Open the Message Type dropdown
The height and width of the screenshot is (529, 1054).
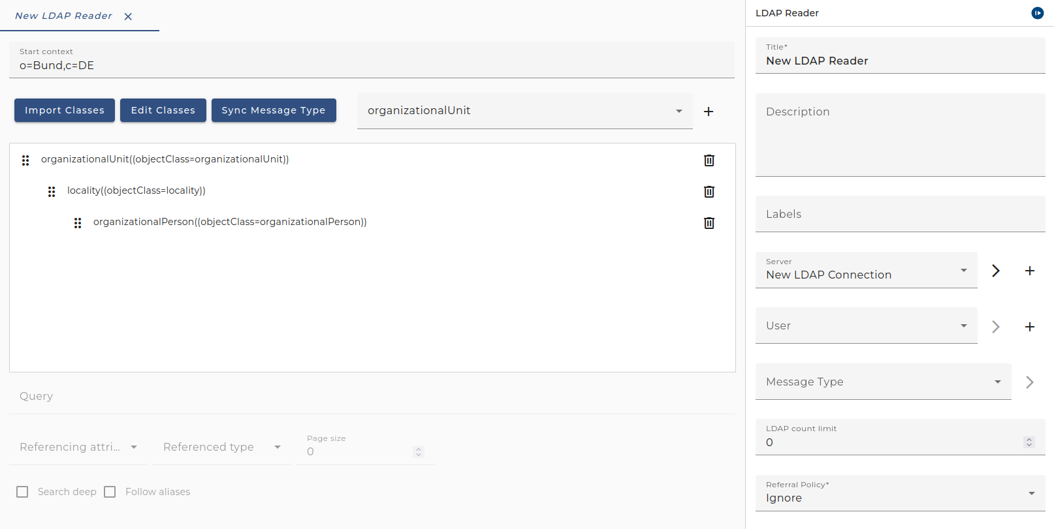(x=884, y=382)
